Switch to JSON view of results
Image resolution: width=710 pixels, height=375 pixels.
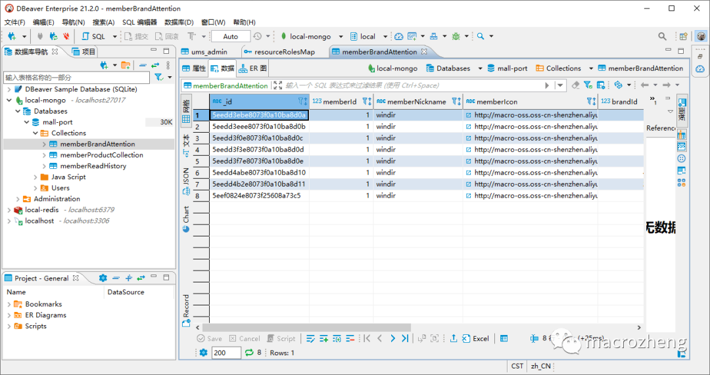point(186,180)
